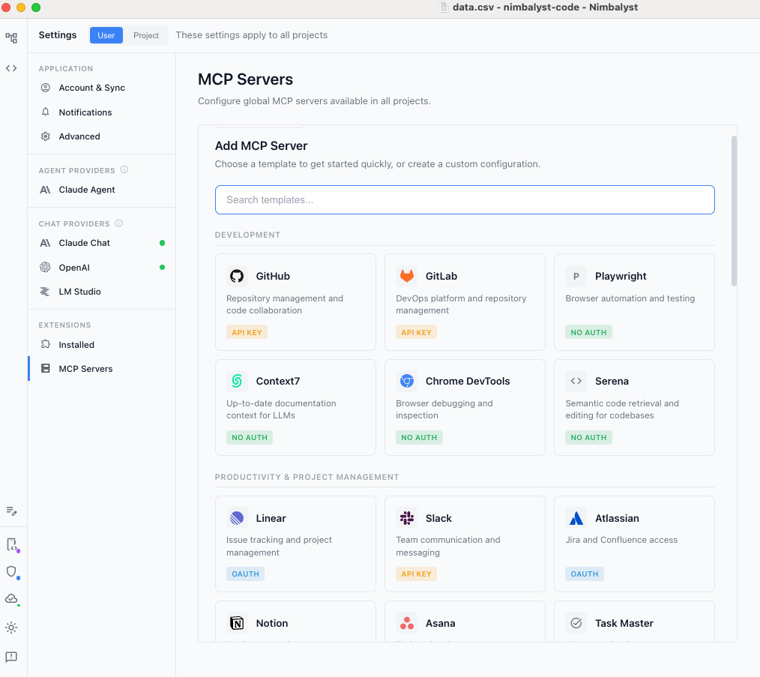This screenshot has width=760, height=677.
Task: Click the info icon next to Agent Providers
Action: click(x=124, y=169)
